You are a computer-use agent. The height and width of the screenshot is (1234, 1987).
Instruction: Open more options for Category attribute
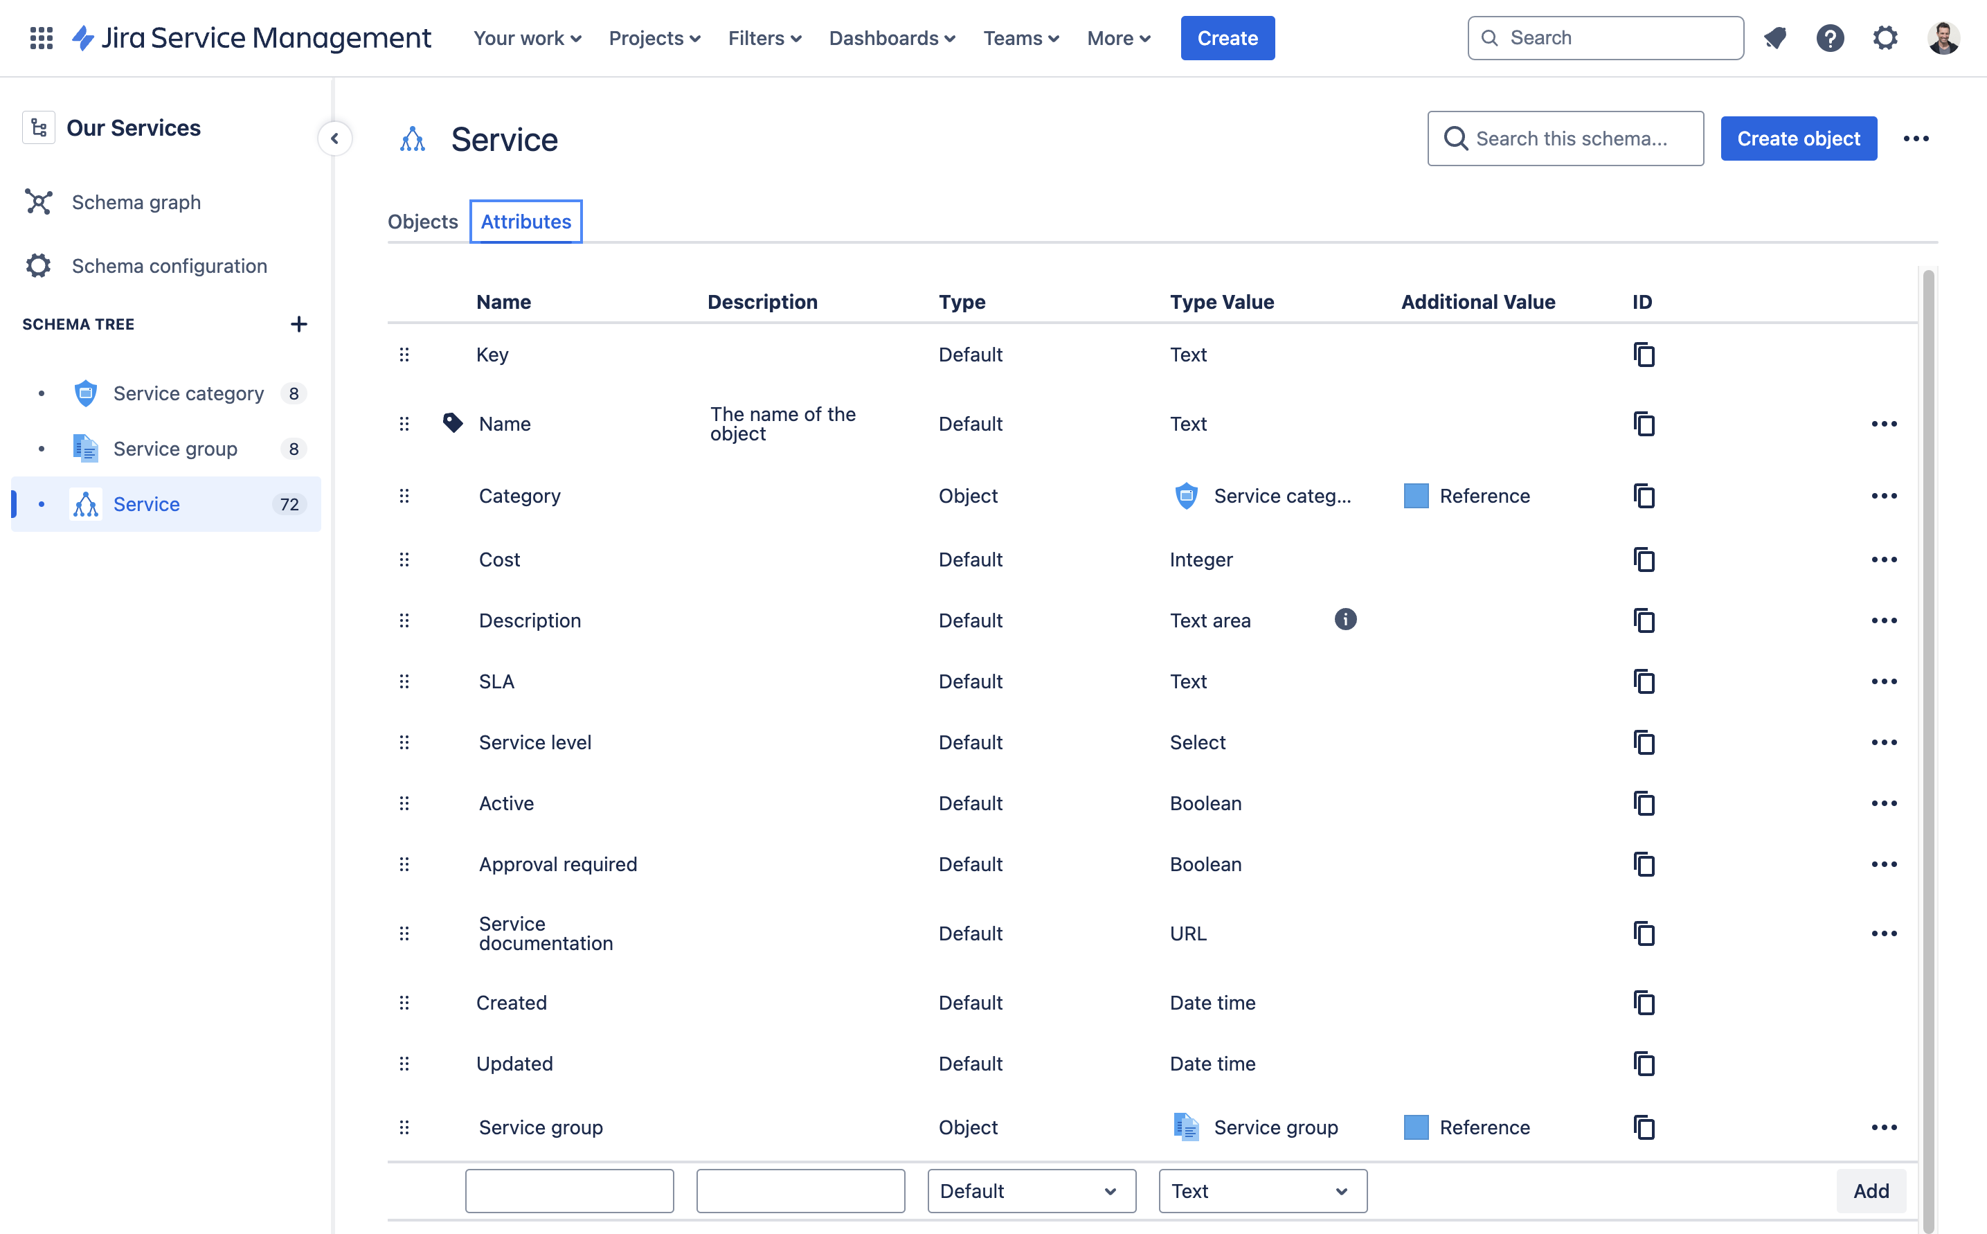point(1885,494)
